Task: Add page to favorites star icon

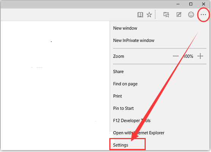Action: click(x=149, y=15)
